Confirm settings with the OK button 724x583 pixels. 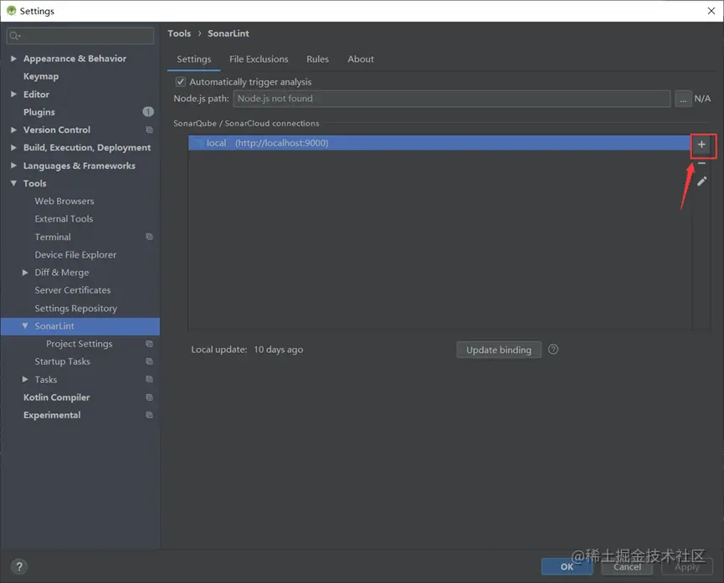click(x=567, y=566)
